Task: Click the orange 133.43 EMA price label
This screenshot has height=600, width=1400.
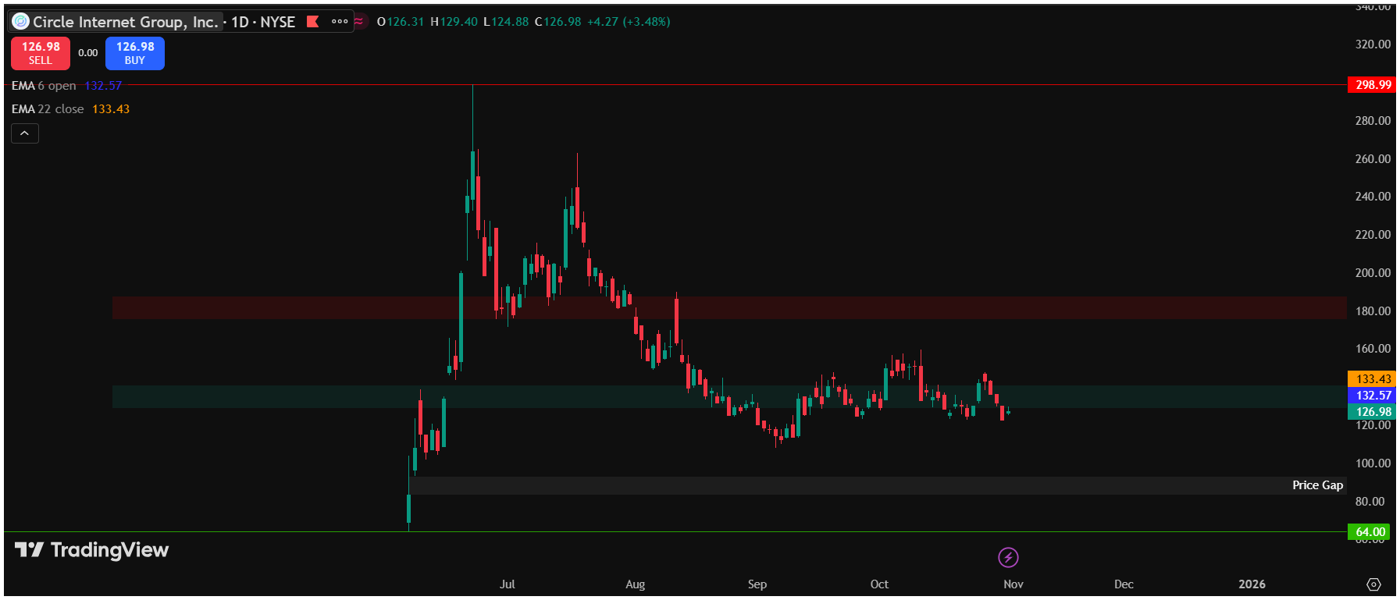Action: (1372, 379)
